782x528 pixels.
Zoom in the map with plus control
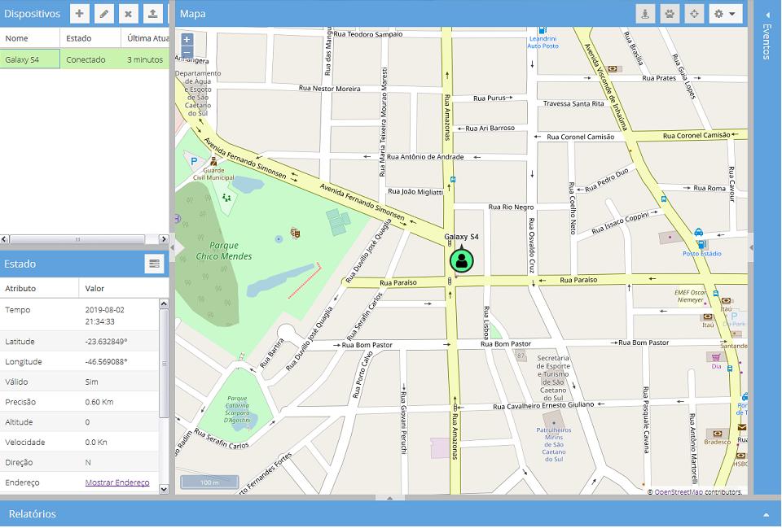(187, 39)
